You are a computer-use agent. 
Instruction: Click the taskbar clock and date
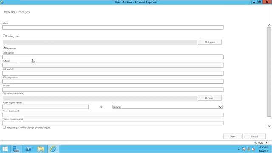coord(263,149)
